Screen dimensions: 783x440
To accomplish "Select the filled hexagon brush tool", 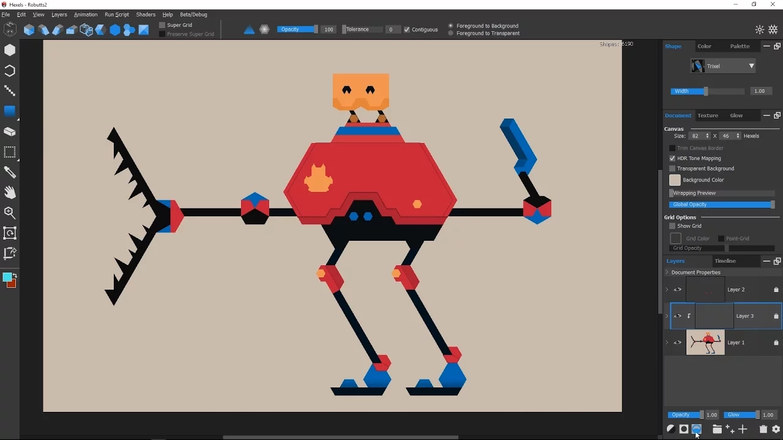I will (10, 50).
